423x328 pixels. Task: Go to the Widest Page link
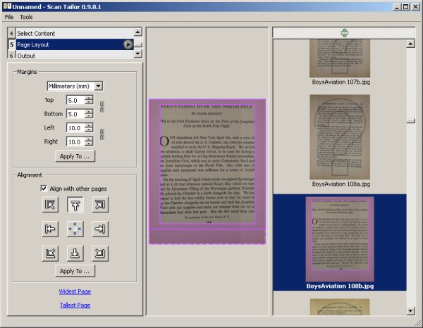tap(75, 291)
